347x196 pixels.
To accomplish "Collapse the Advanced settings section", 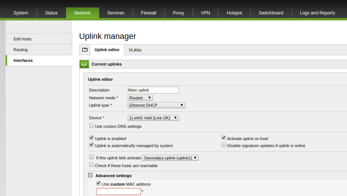I will click(90, 176).
